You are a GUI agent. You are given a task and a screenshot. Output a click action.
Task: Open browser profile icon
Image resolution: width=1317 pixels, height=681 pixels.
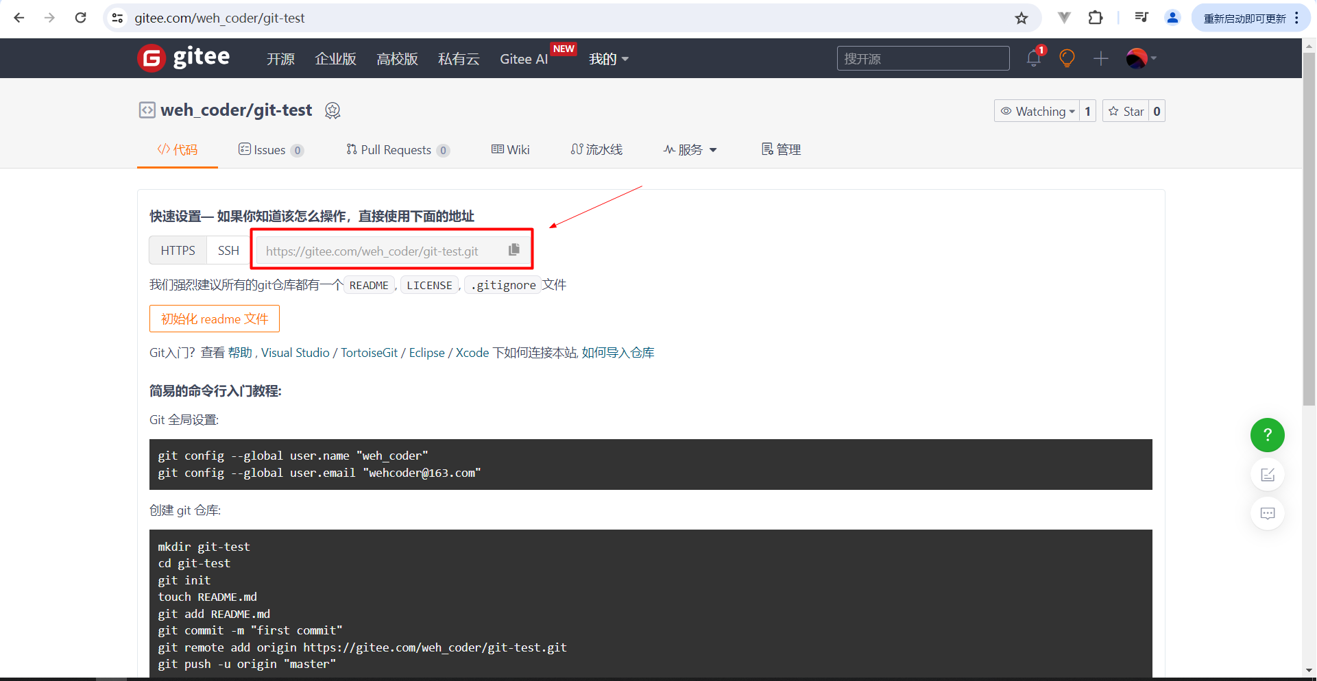pos(1172,18)
